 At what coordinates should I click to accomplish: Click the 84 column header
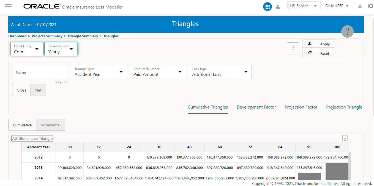tap(280, 147)
